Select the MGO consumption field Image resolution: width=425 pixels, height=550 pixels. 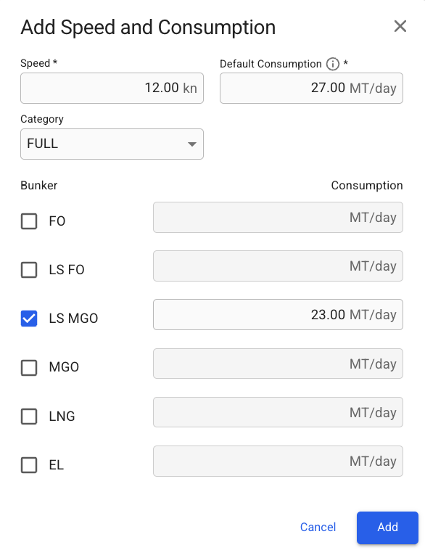coord(278,364)
